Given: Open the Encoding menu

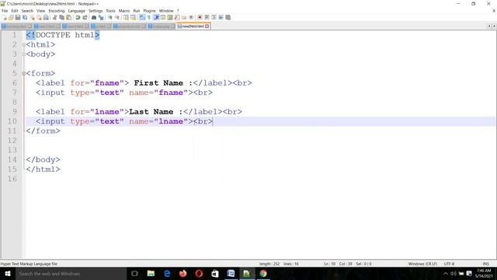Looking at the screenshot, I should pos(57,11).
